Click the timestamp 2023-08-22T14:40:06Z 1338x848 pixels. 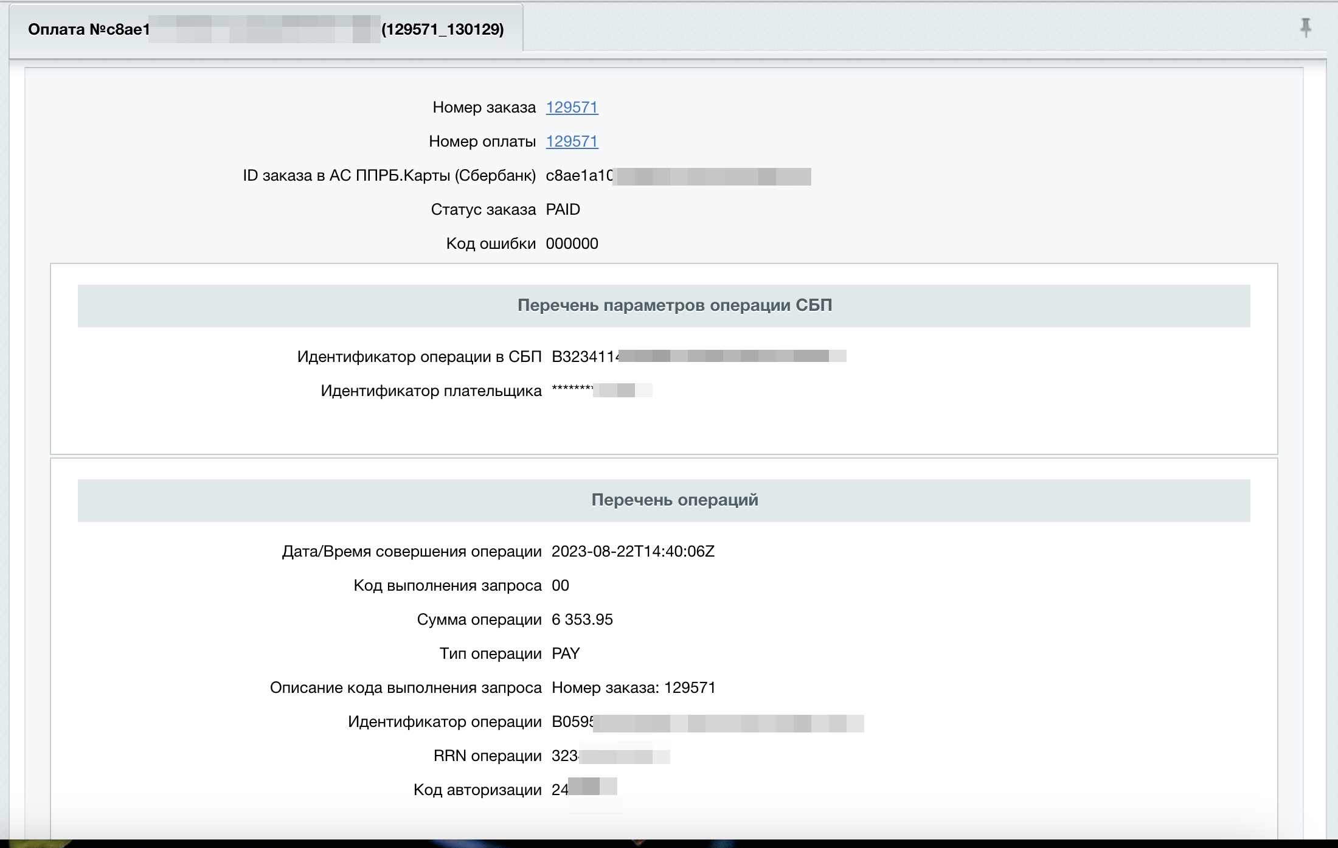click(633, 551)
